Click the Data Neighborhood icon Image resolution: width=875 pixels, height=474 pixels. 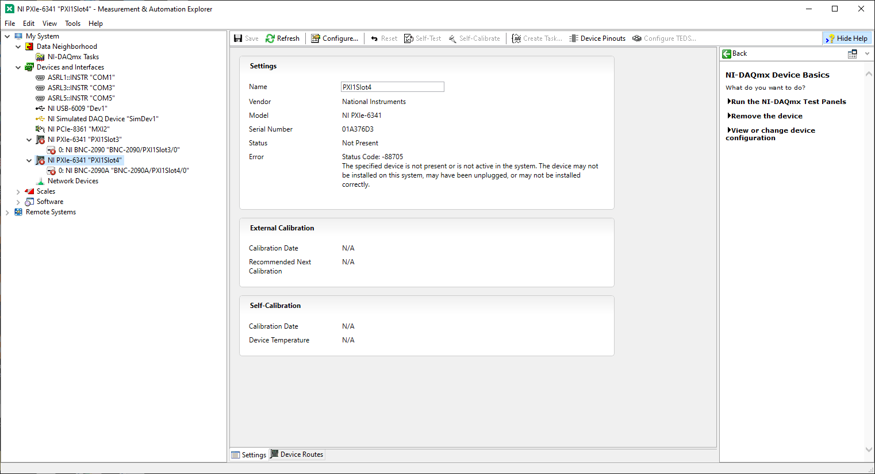pyautogui.click(x=29, y=47)
